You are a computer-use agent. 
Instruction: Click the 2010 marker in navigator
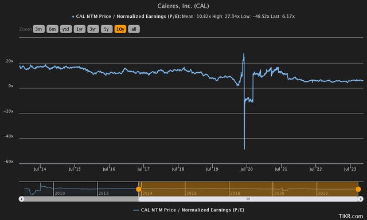pos(60,193)
